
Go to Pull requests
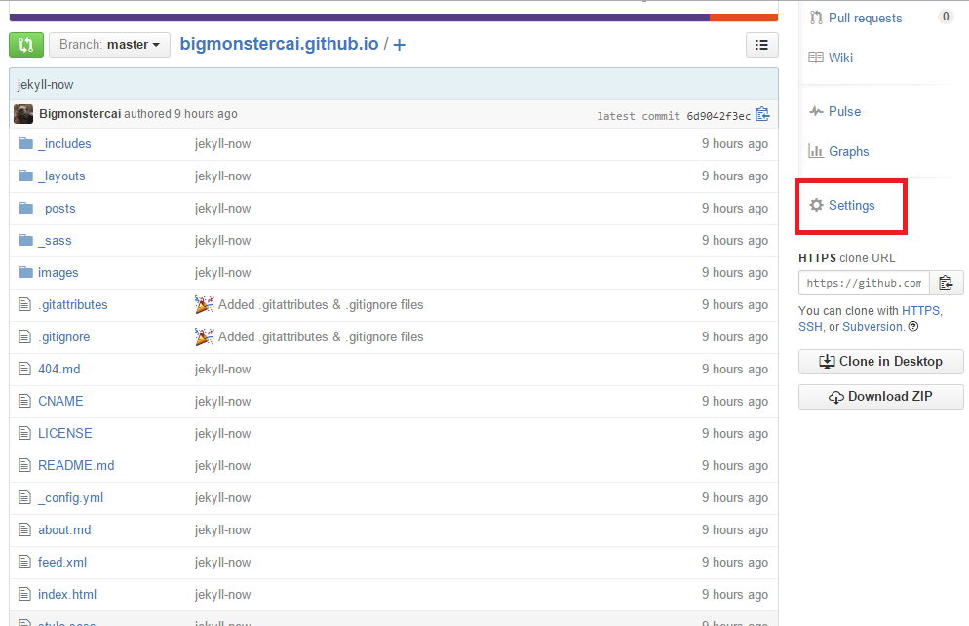865,18
